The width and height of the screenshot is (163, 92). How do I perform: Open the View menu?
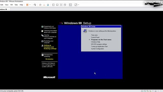click(7, 5)
